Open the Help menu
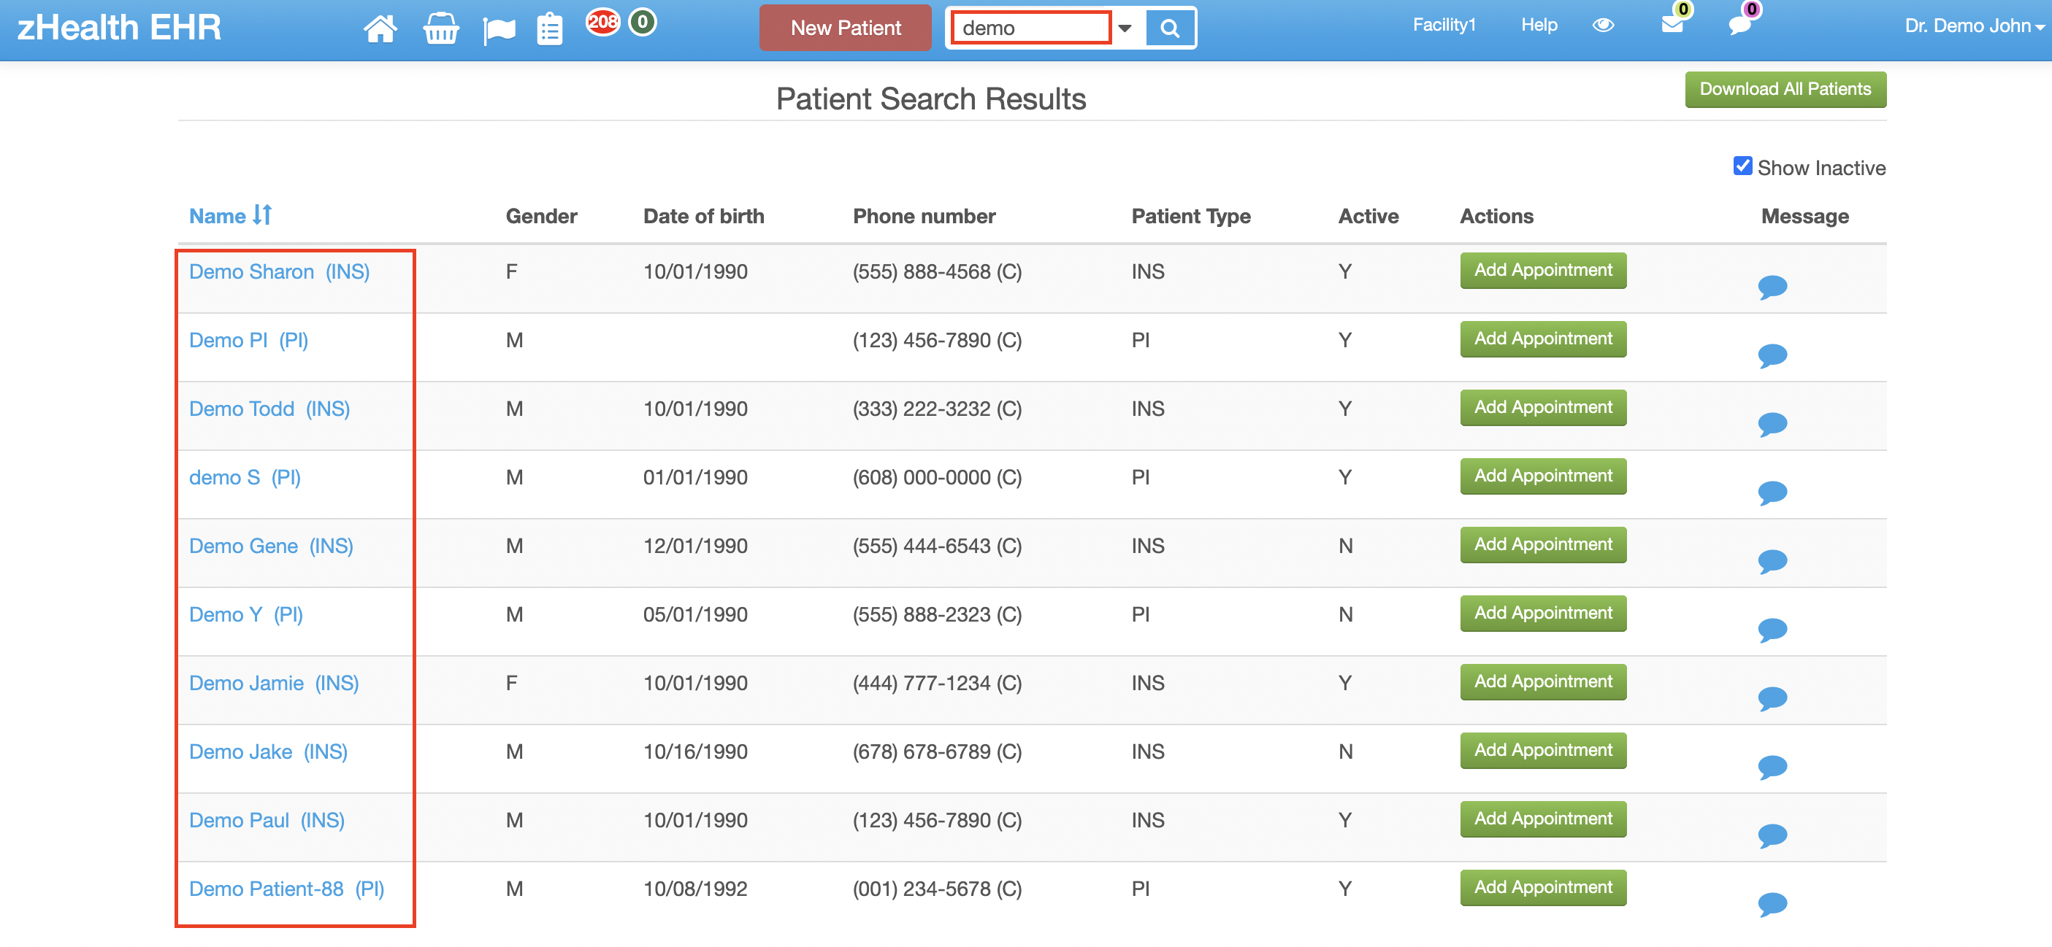This screenshot has height=947, width=2052. pos(1538,26)
